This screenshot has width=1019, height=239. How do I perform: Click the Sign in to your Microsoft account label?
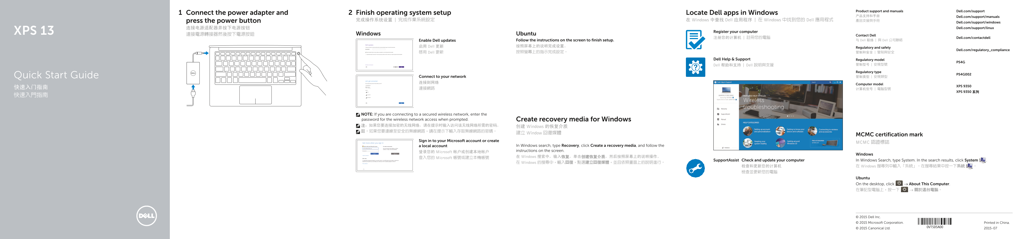coord(459,143)
